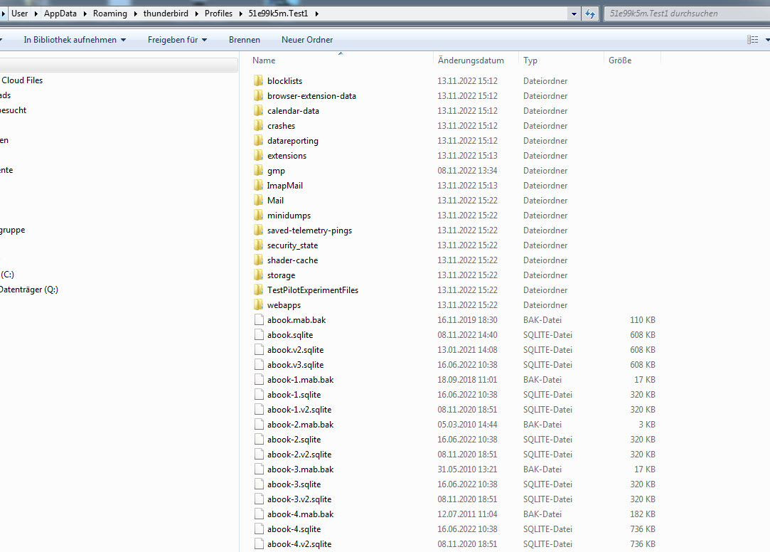Select file abook-1.sqlite
The image size is (770, 552).
[x=294, y=394]
